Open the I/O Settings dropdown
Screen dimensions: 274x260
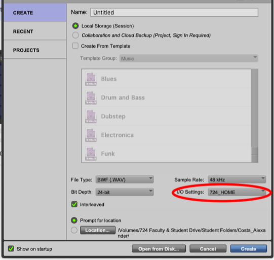pos(237,192)
